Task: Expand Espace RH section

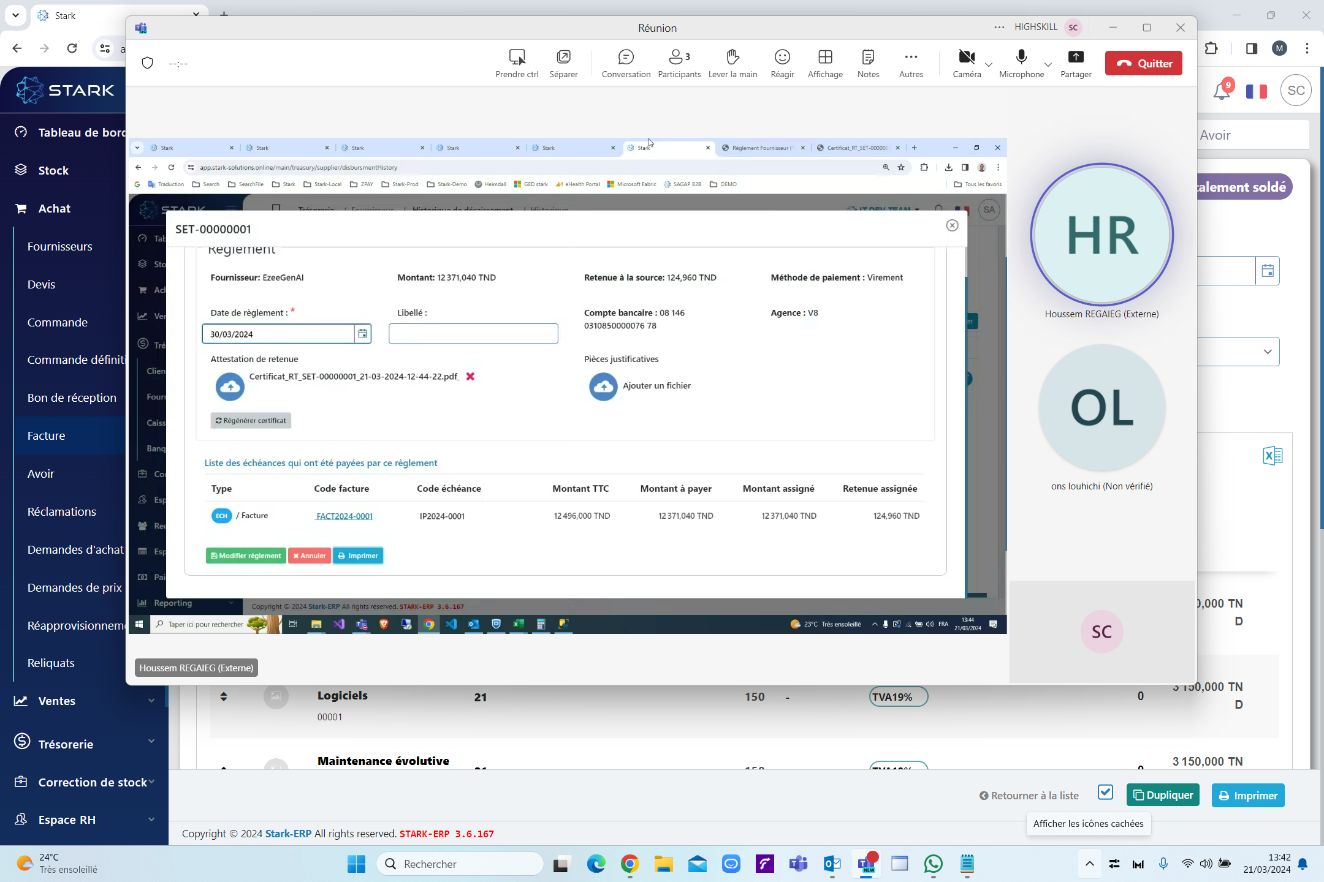Action: [84, 820]
